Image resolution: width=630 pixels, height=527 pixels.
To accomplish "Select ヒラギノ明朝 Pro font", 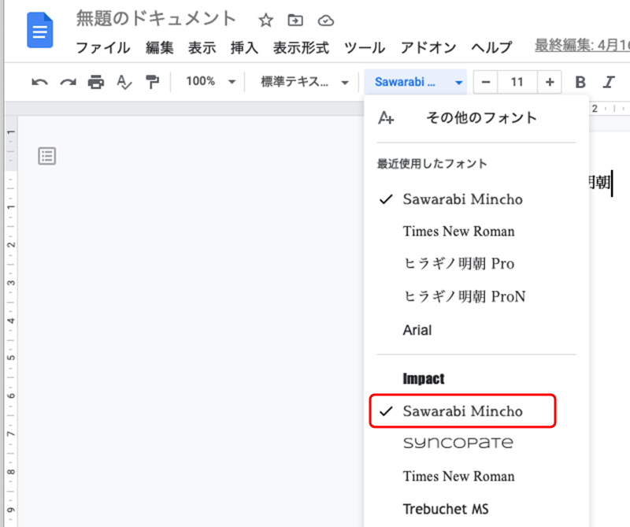I will [476, 264].
